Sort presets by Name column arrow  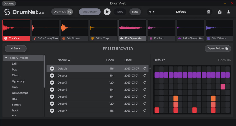[x=69, y=60]
